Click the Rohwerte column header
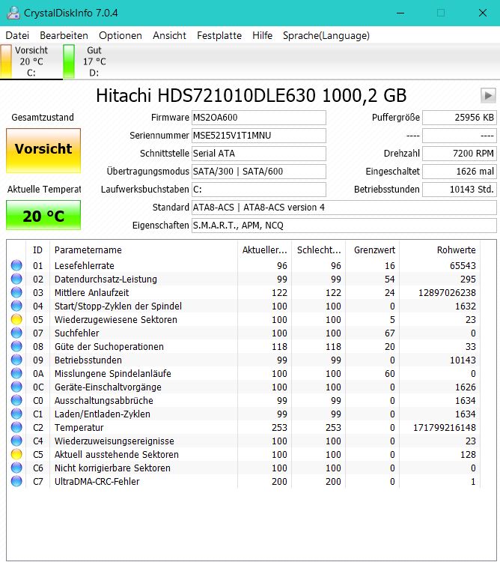The height and width of the screenshot is (562, 500). tap(440, 250)
